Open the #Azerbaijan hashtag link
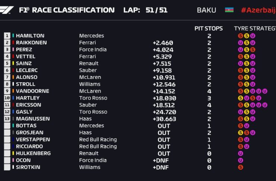 pos(258,10)
